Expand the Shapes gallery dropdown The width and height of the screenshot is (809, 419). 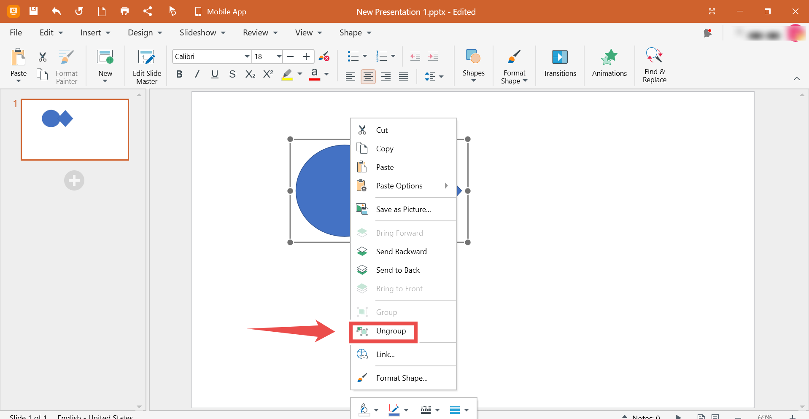(473, 81)
